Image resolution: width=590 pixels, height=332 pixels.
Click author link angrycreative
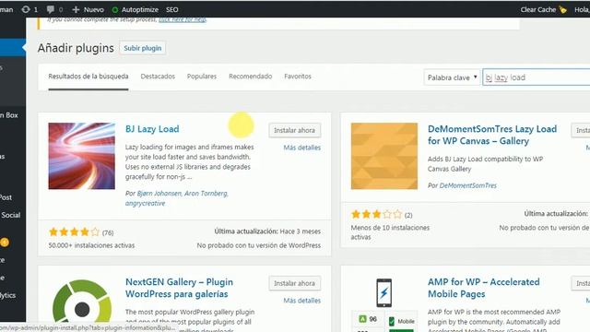point(146,203)
